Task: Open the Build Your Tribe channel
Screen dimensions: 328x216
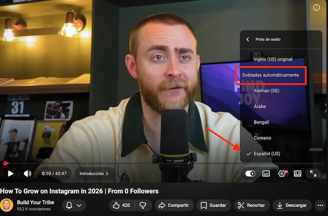Action: pyautogui.click(x=35, y=202)
